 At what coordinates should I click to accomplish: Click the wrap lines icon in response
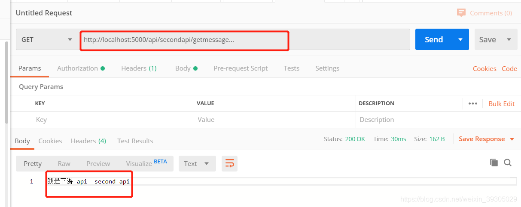(230, 163)
